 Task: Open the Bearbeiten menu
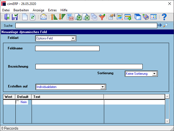(21, 10)
